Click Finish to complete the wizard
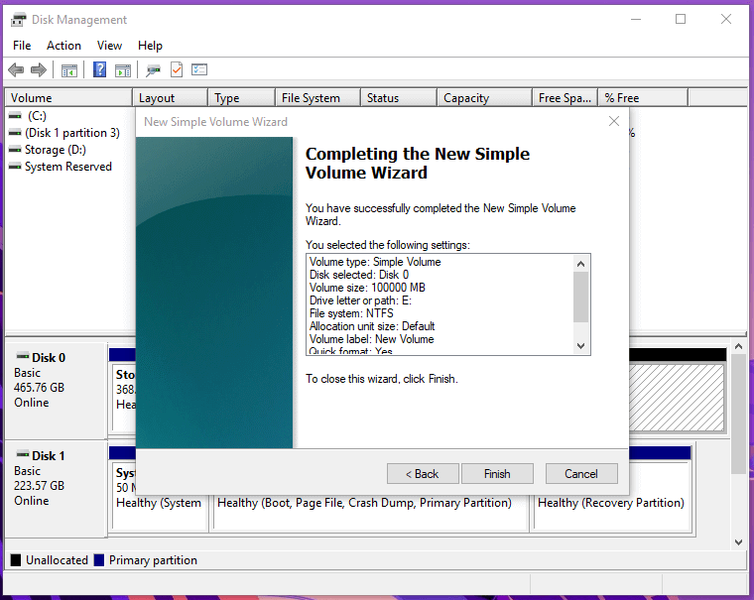Viewport: 754px width, 600px height. click(497, 474)
